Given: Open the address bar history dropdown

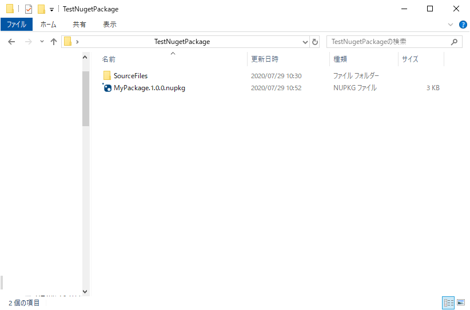Looking at the screenshot, I should coord(305,42).
